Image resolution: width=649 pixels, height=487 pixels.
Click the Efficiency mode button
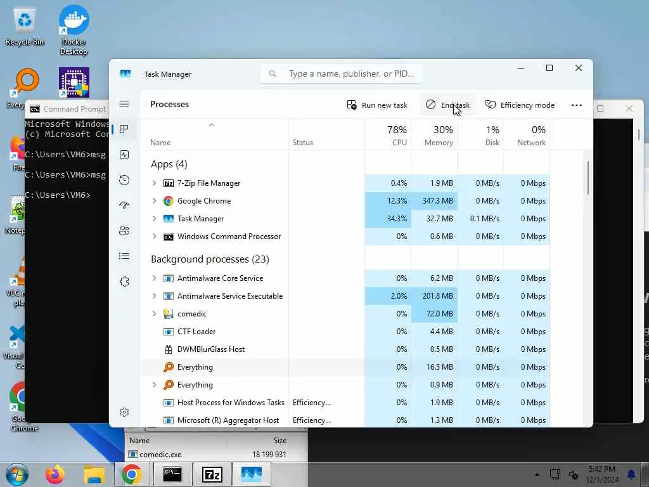520,105
